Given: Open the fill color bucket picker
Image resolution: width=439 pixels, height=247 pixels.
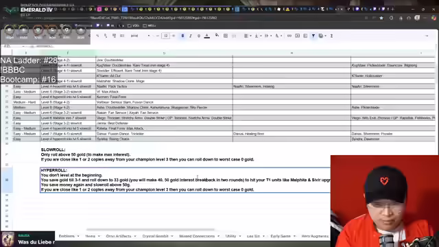Looking at the screenshot, I should tap(217, 36).
